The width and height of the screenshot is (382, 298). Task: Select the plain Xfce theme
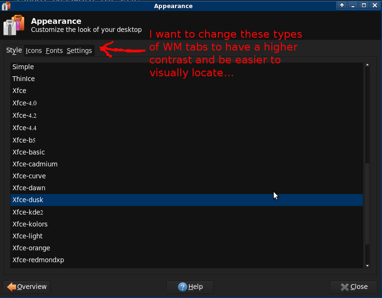tap(186, 91)
